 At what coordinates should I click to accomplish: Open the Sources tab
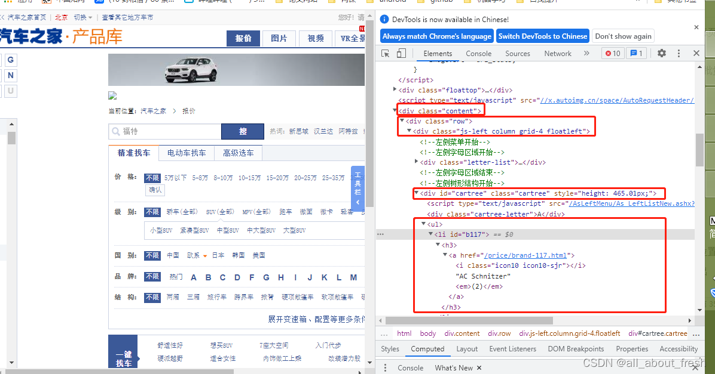point(518,53)
